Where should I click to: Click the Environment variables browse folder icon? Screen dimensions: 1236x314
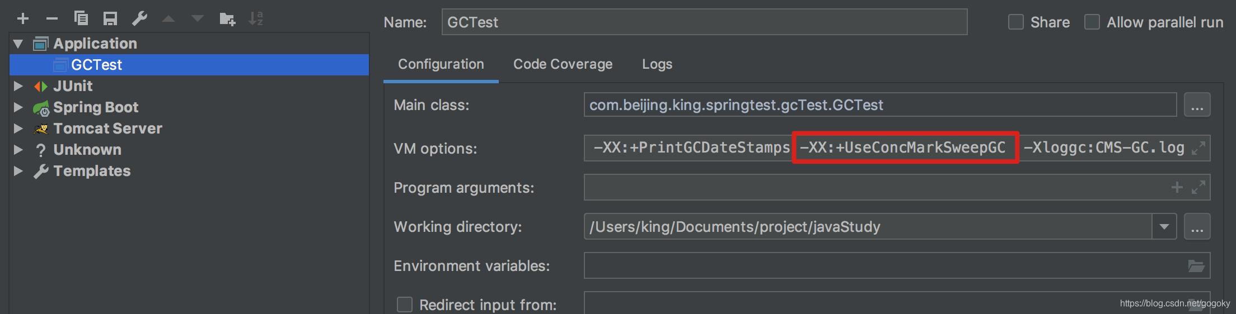point(1196,266)
